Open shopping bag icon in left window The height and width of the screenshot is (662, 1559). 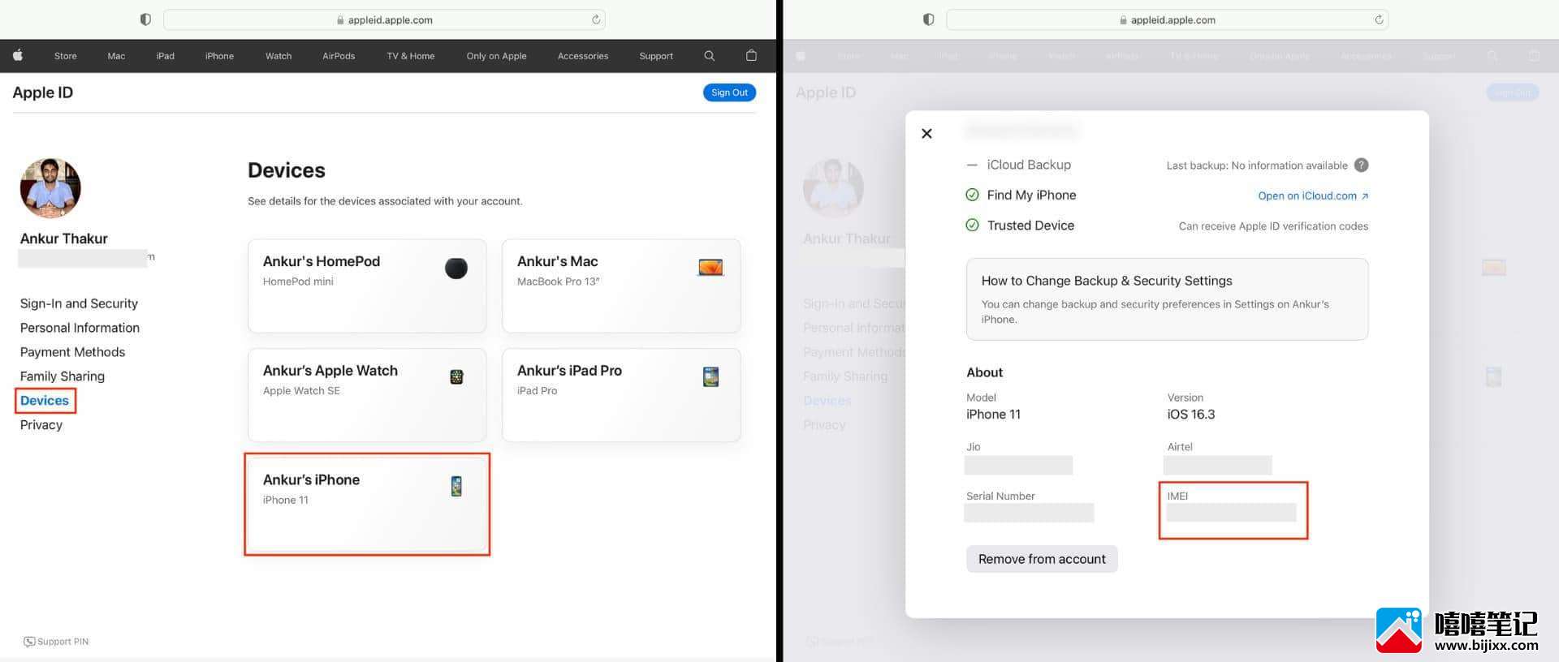click(751, 56)
